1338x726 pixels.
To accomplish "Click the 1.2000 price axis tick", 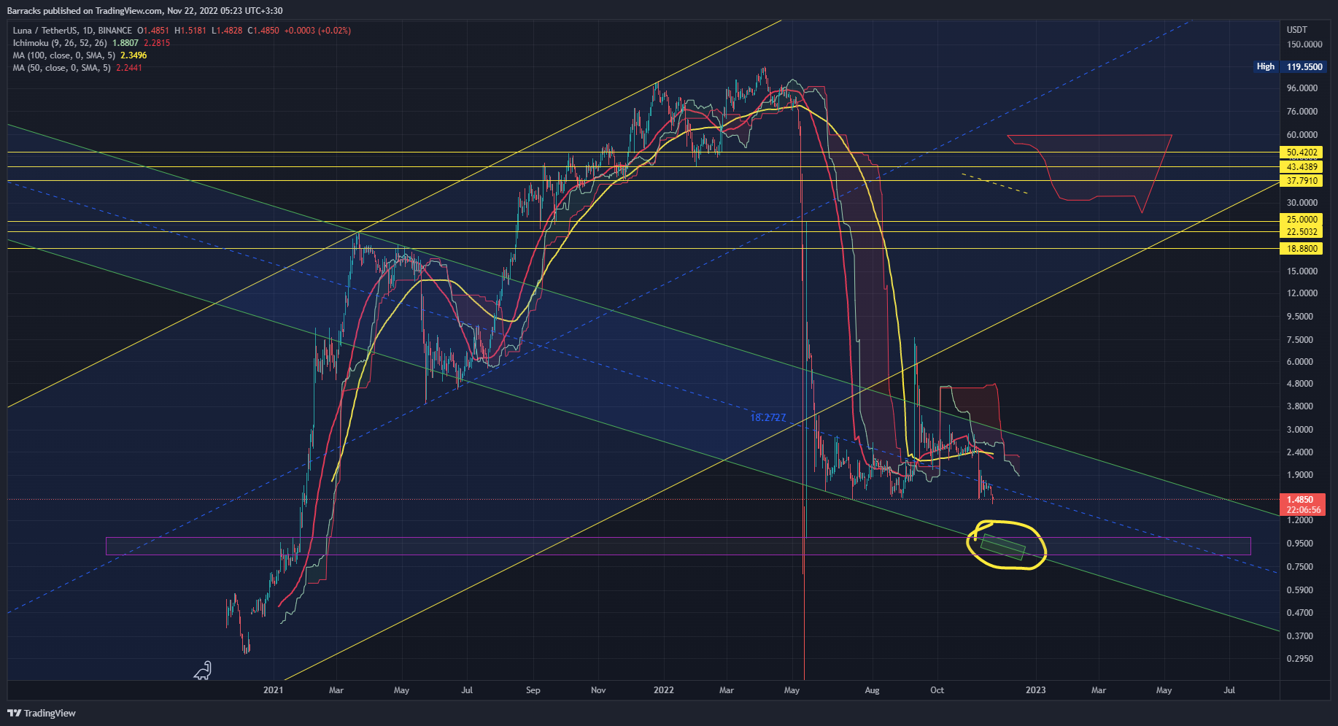I will coord(1300,520).
